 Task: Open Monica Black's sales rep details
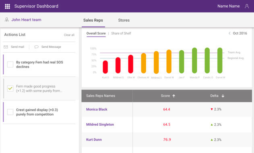[97, 109]
